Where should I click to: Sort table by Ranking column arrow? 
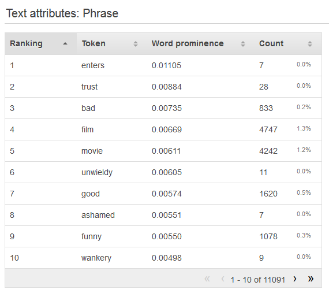[x=65, y=44]
